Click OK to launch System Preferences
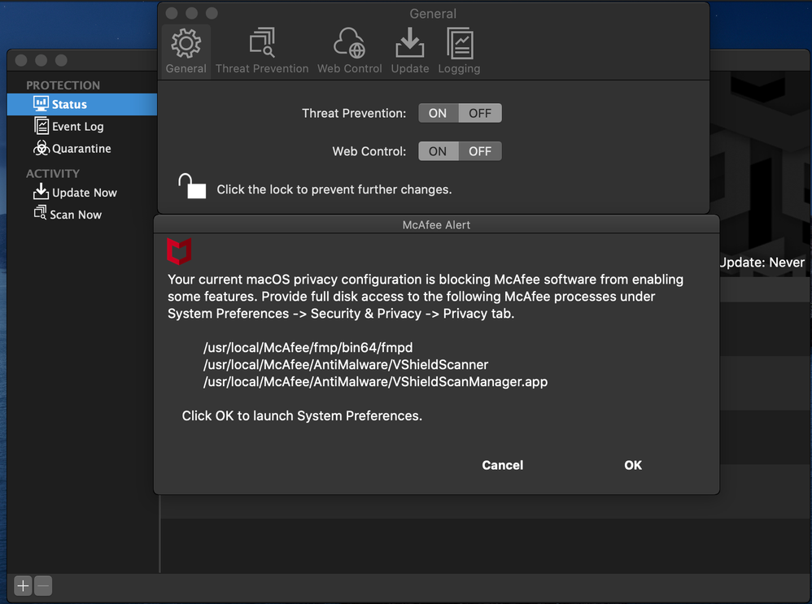 point(633,465)
